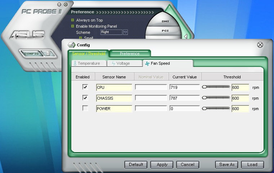The height and width of the screenshot is (173, 274).
Task: Select the Fan Speed sub-tab
Action: pyautogui.click(x=168, y=63)
